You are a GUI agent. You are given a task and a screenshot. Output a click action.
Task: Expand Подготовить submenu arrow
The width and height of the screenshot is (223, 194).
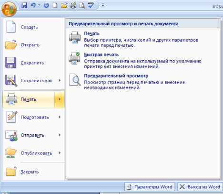(60, 117)
